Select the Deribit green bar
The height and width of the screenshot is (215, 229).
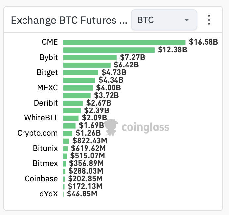[73, 103]
